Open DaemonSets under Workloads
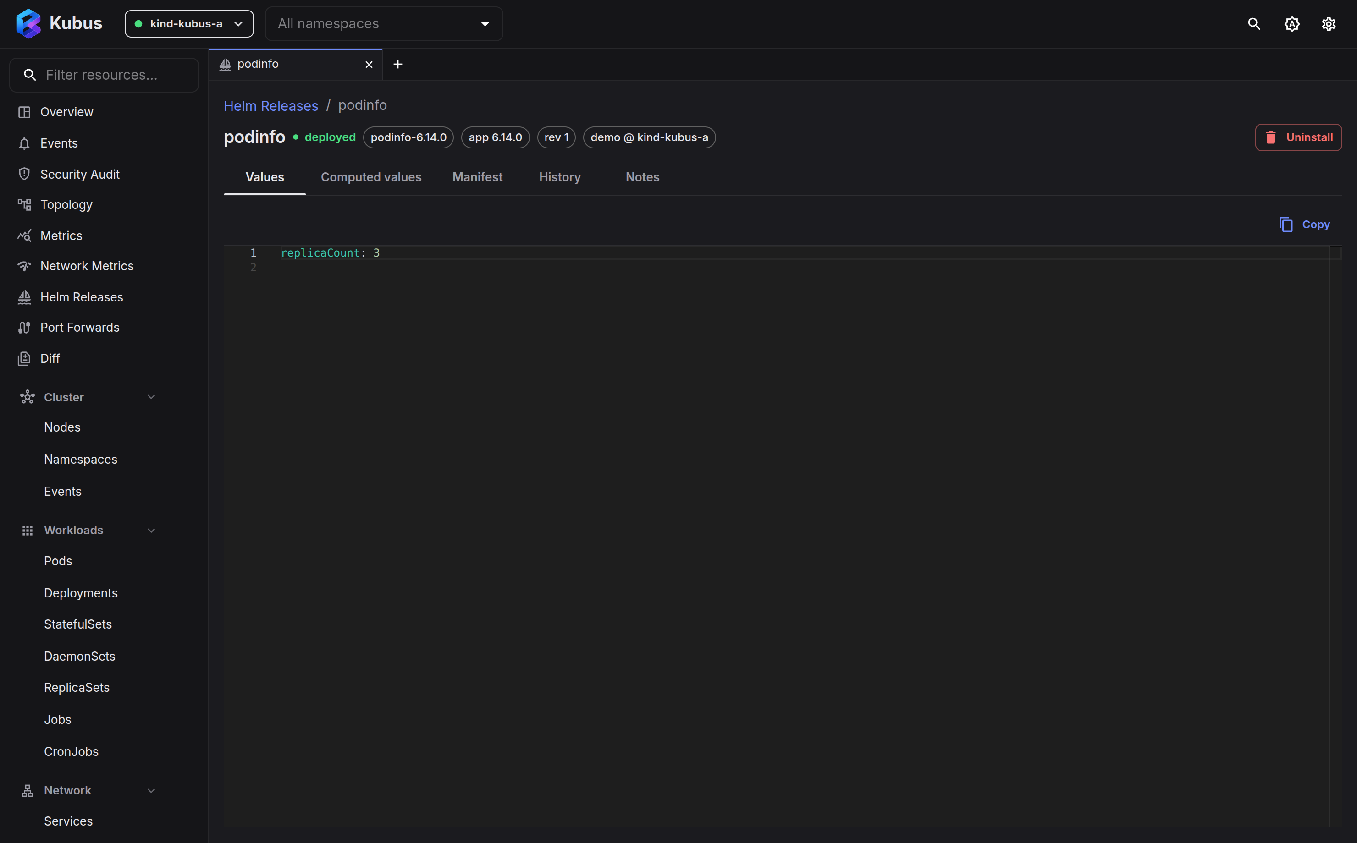Screen dimensions: 1357x843 pos(80,656)
